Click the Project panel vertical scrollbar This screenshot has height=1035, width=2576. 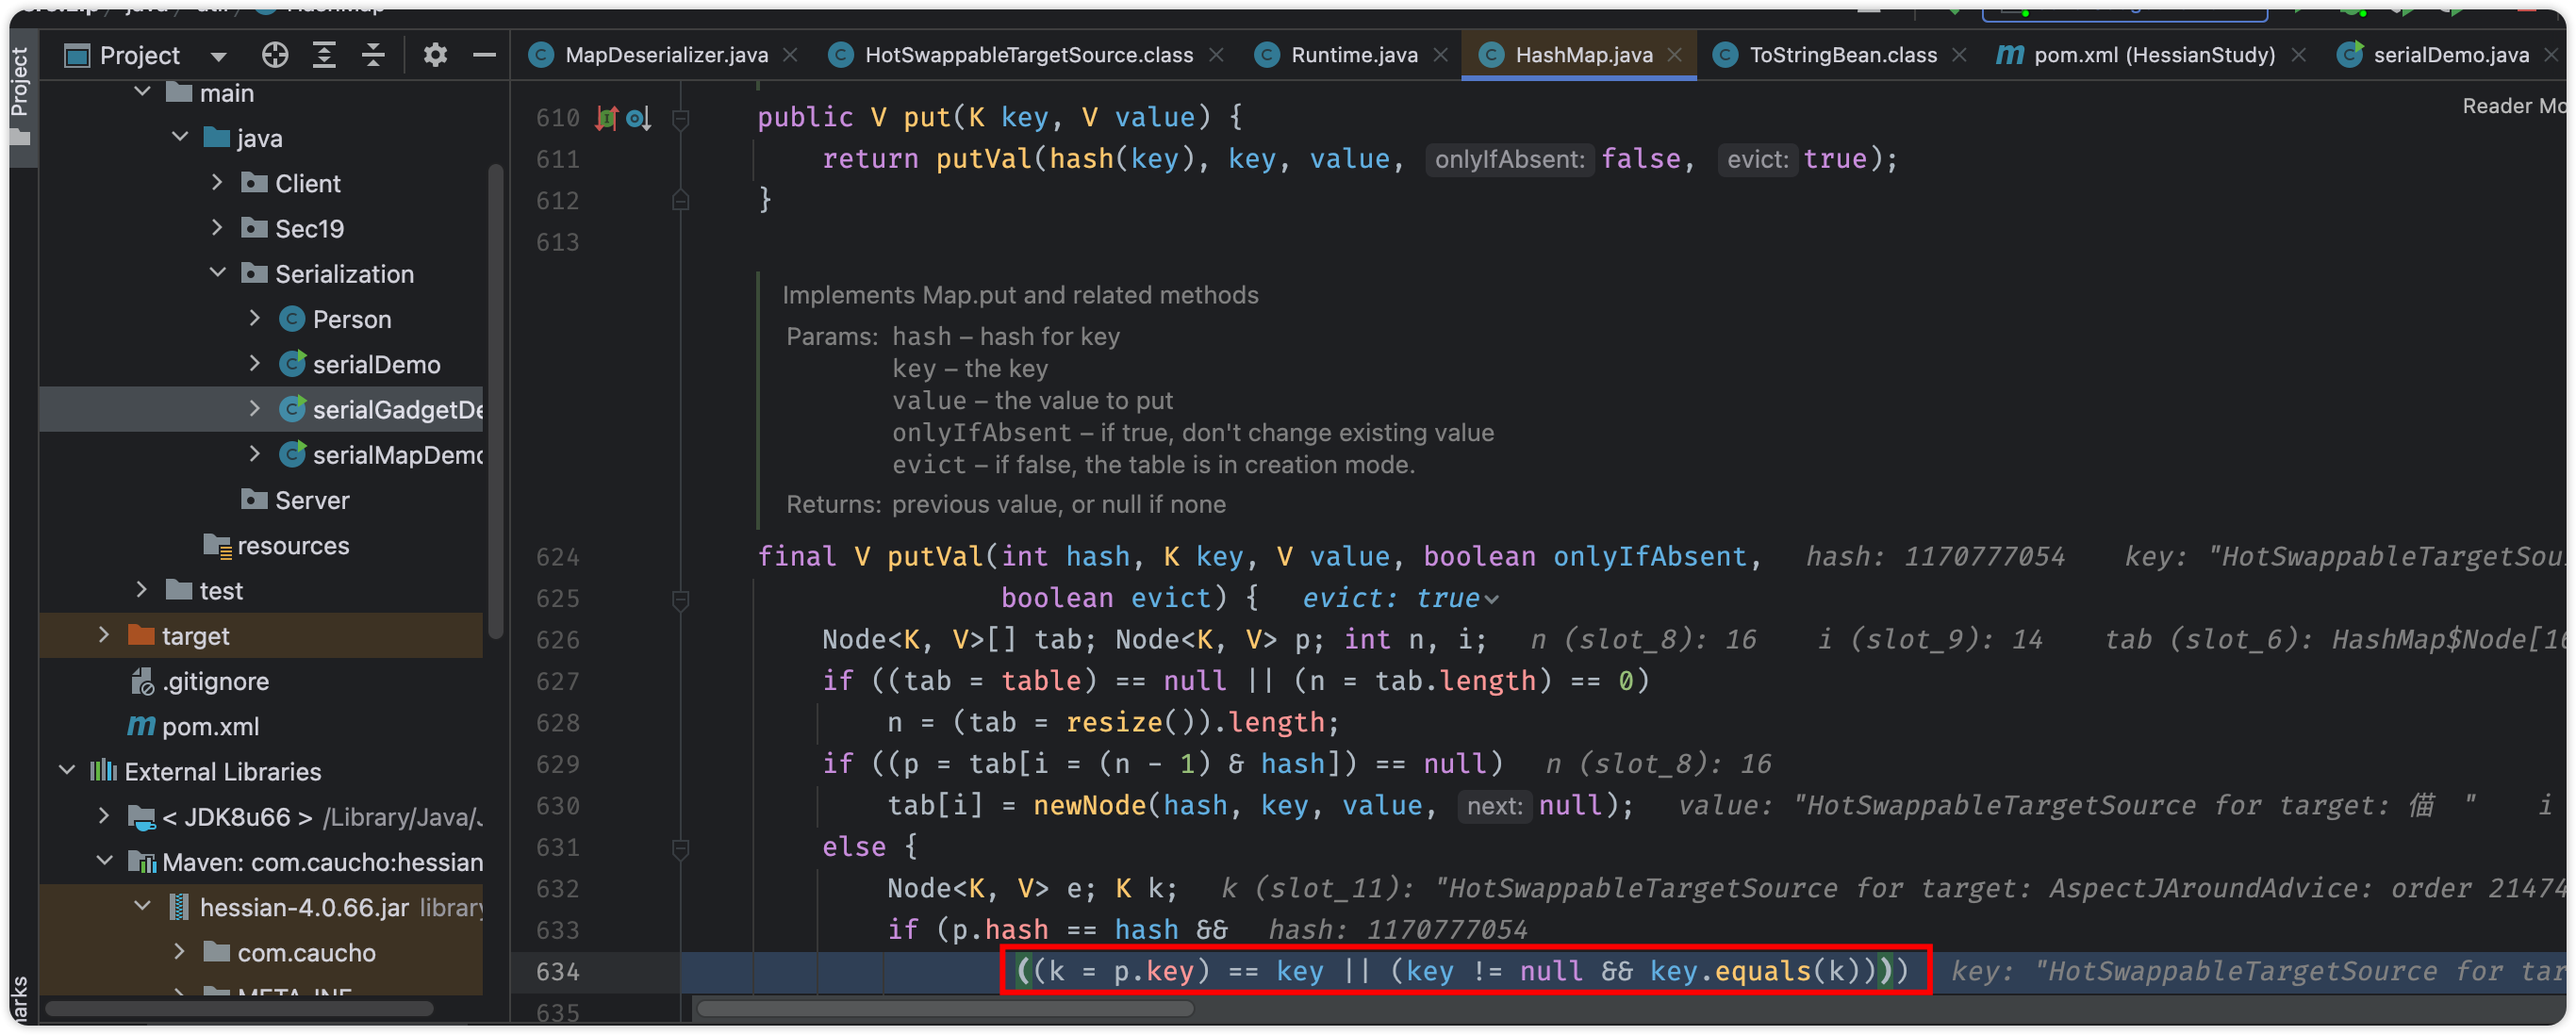click(495, 400)
